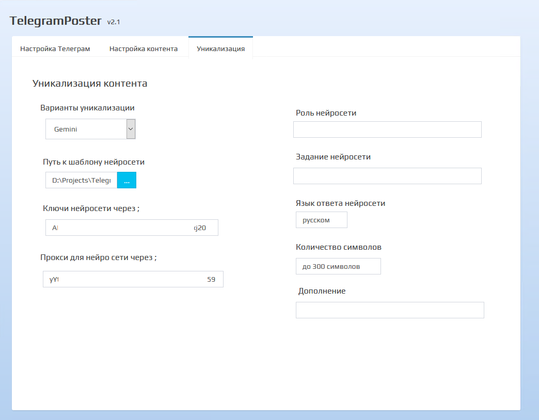Image resolution: width=539 pixels, height=420 pixels.
Task: Focus the Дополнение input field
Action: pos(390,310)
